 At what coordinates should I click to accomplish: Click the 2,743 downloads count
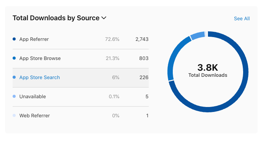[x=142, y=39]
